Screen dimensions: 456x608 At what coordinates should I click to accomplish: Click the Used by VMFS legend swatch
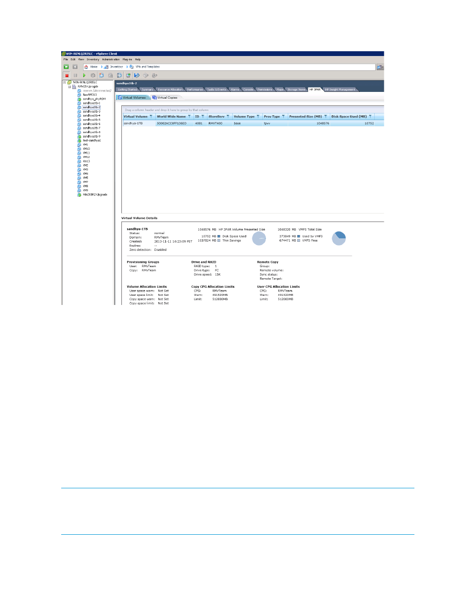tap(299, 236)
